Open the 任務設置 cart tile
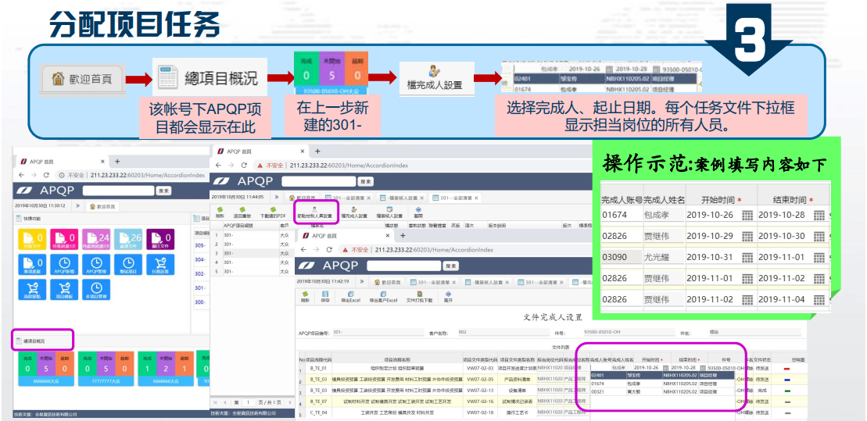Screen dimensions: 867x421 click(160, 265)
